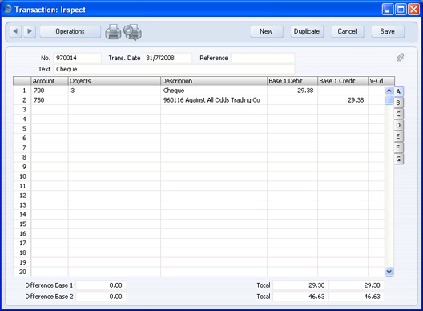The width and height of the screenshot is (423, 311).
Task: Click the Description column header
Action: click(214, 81)
